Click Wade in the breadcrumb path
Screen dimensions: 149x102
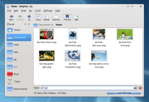(58, 25)
